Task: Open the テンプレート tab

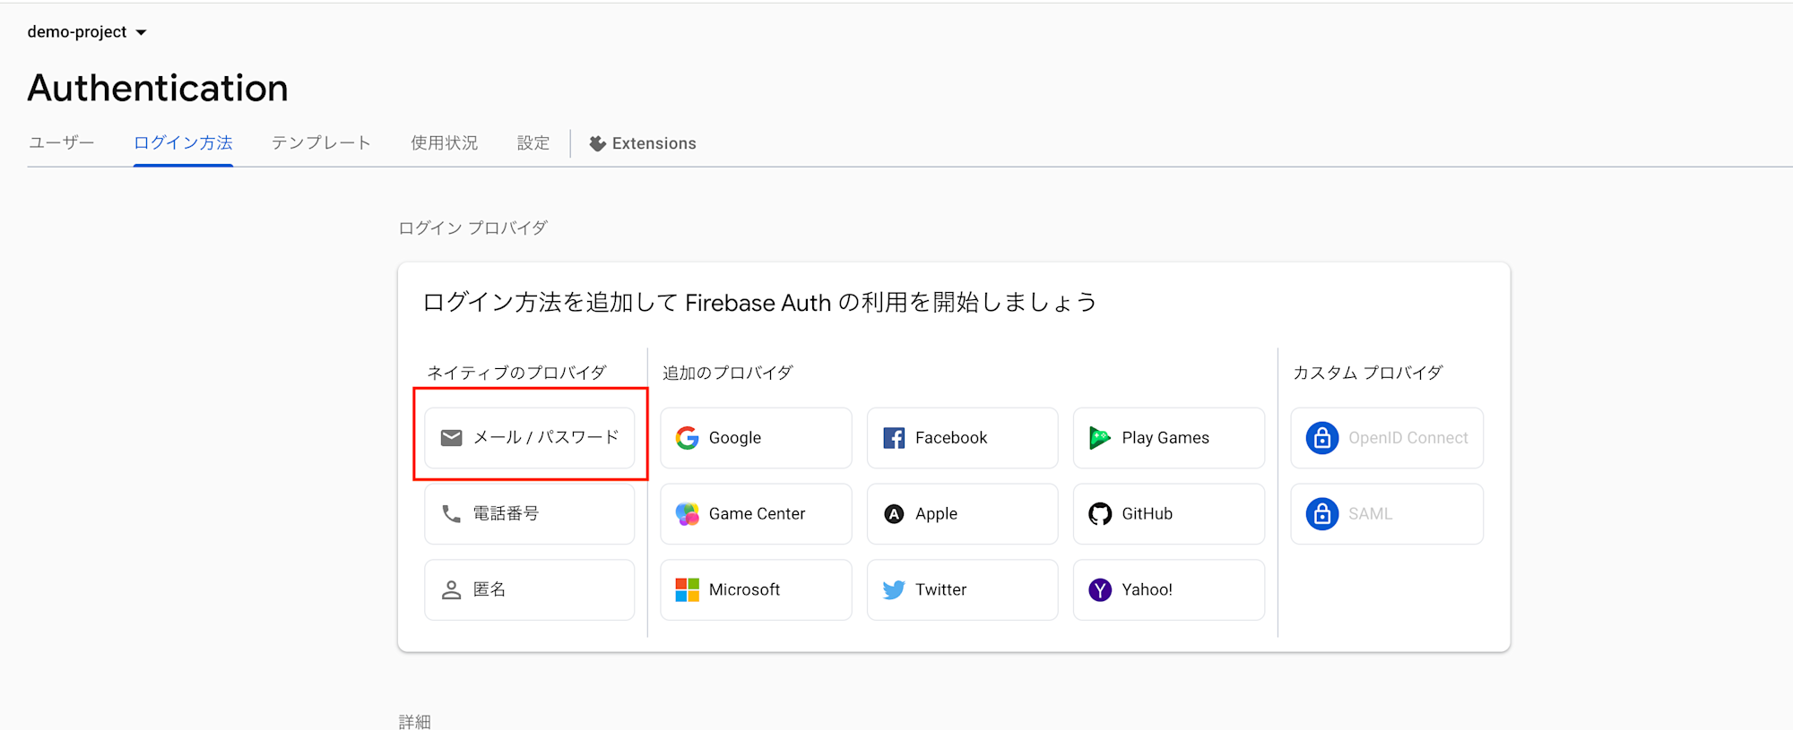Action: [x=321, y=143]
